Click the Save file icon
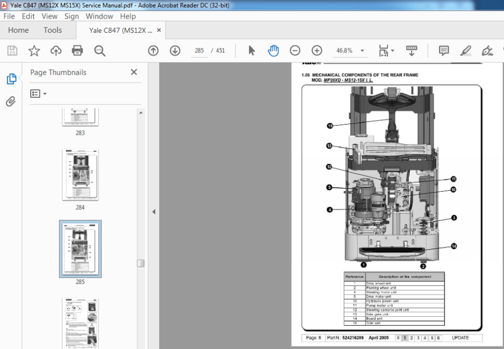 12,50
